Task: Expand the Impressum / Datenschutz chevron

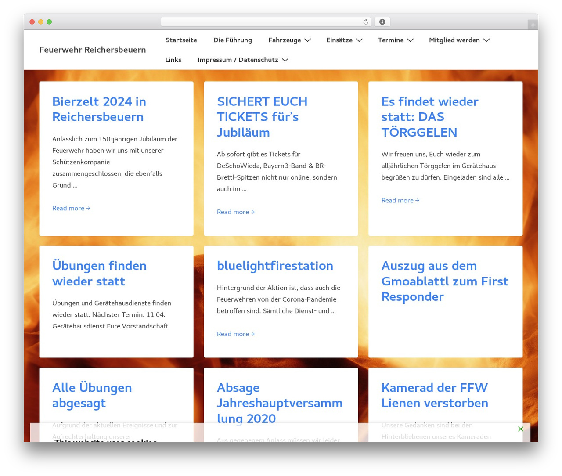Action: pos(285,60)
